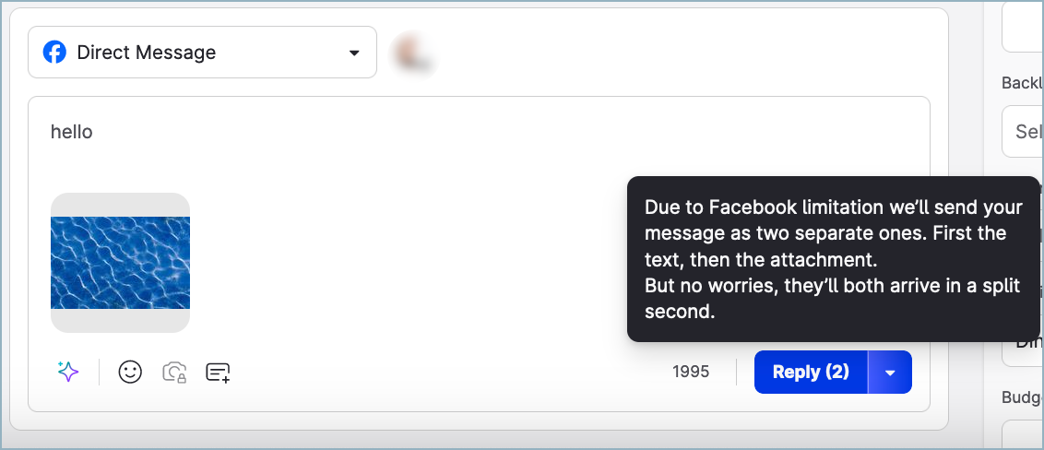Insert a saved reply template

[218, 372]
